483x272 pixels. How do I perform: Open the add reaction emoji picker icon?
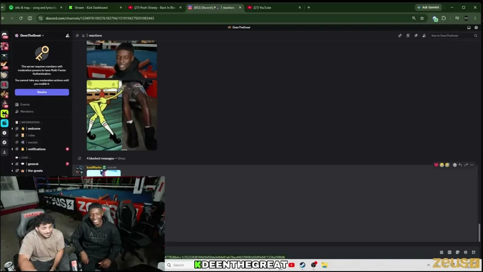pos(455,165)
